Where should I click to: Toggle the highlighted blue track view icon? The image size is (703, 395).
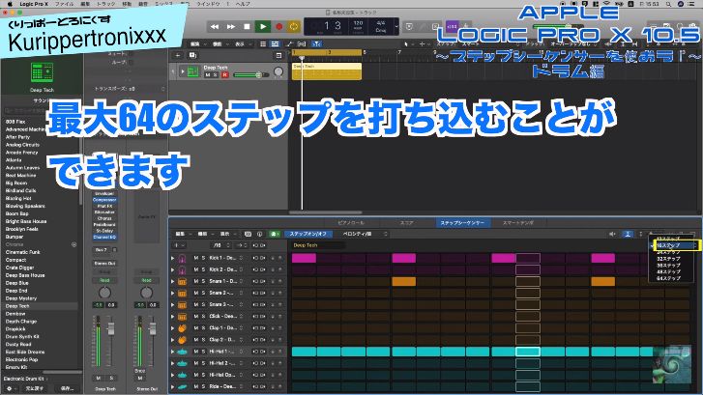coord(275,43)
